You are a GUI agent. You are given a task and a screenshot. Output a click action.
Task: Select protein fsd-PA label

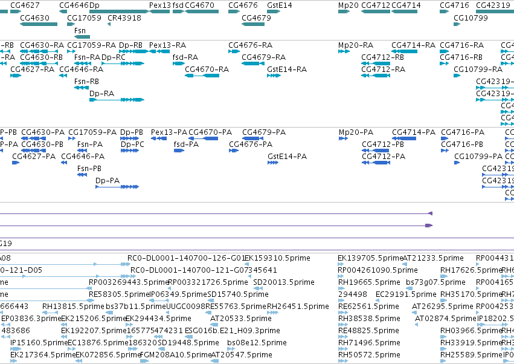[186, 145]
